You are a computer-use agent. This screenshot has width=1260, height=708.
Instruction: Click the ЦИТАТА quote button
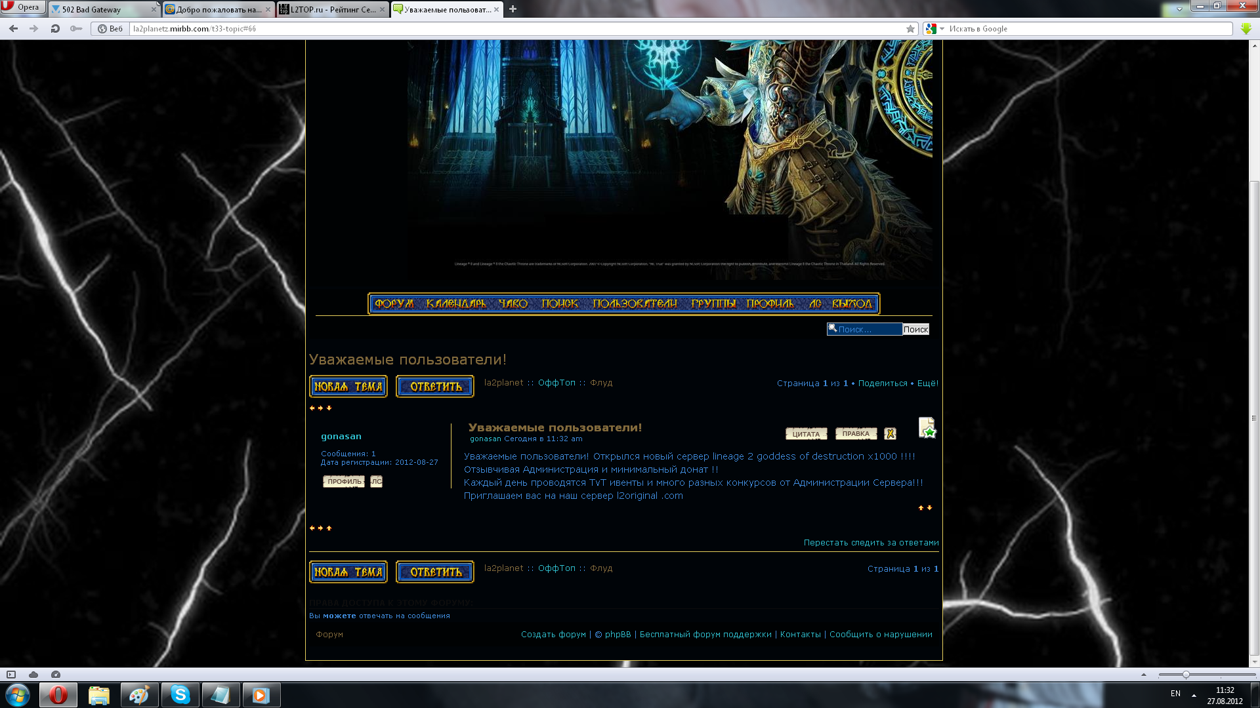pyautogui.click(x=806, y=433)
